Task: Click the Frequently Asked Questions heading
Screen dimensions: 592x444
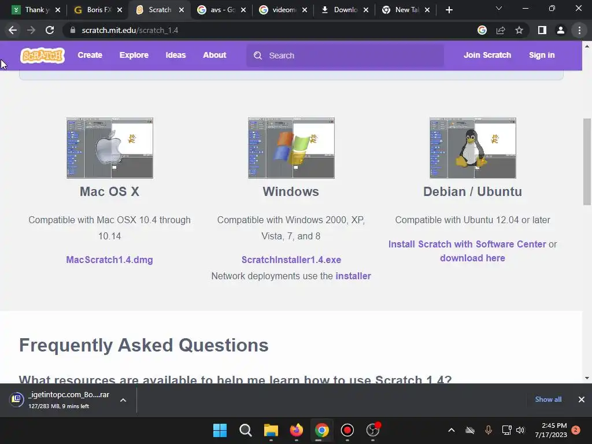Action: point(144,345)
